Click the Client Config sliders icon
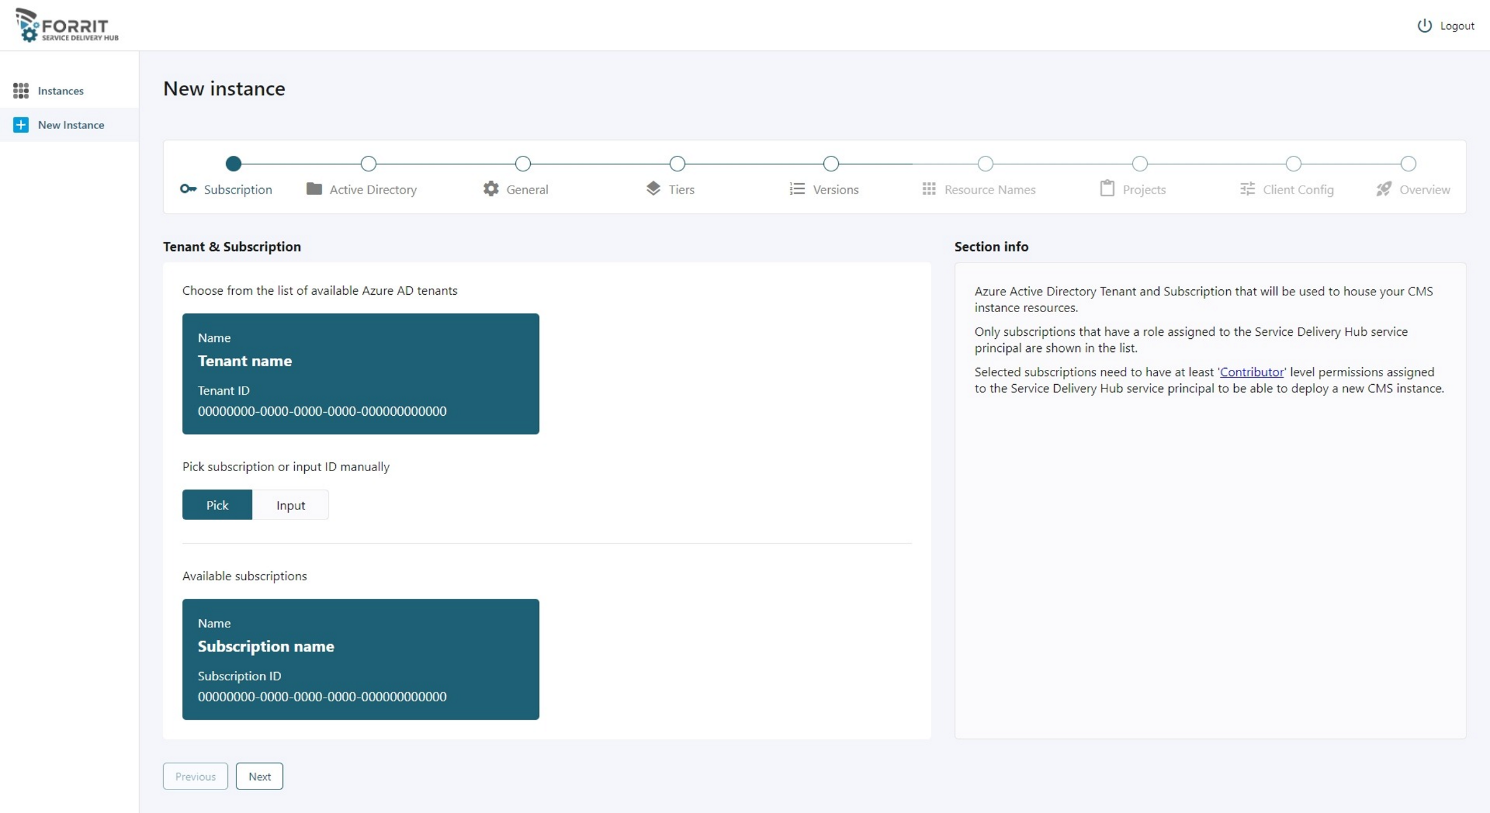This screenshot has width=1490, height=813. [1247, 189]
